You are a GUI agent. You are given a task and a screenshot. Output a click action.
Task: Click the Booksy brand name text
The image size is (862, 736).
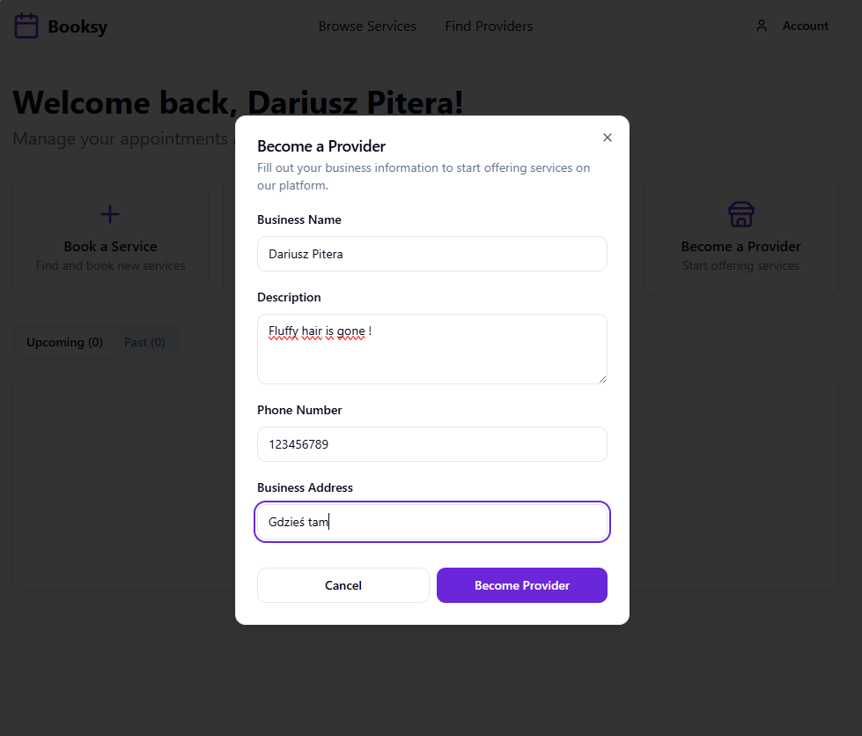click(77, 26)
